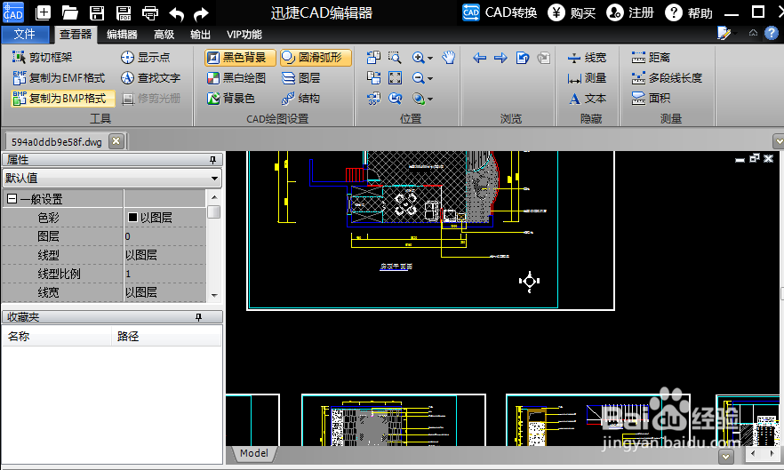The width and height of the screenshot is (784, 470).
Task: Click the 购买 purchase button
Action: point(572,12)
